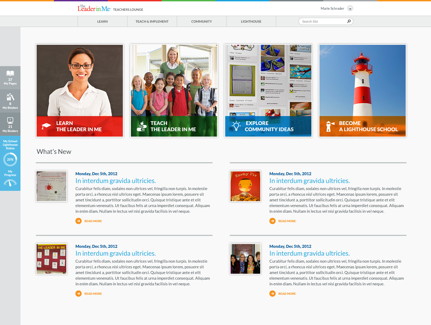The width and height of the screenshot is (431, 325).
Task: Click the lightbulb icon on Explore tile
Action: [x=237, y=126]
